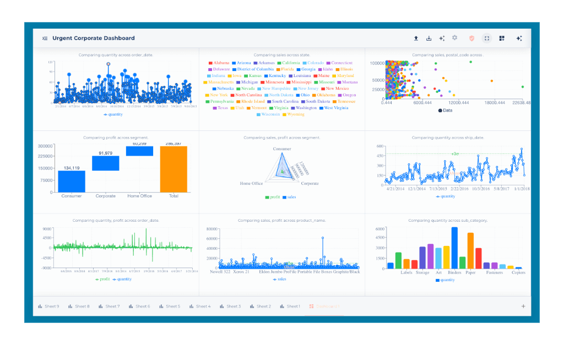Select the Sheet 1 tab

point(290,306)
